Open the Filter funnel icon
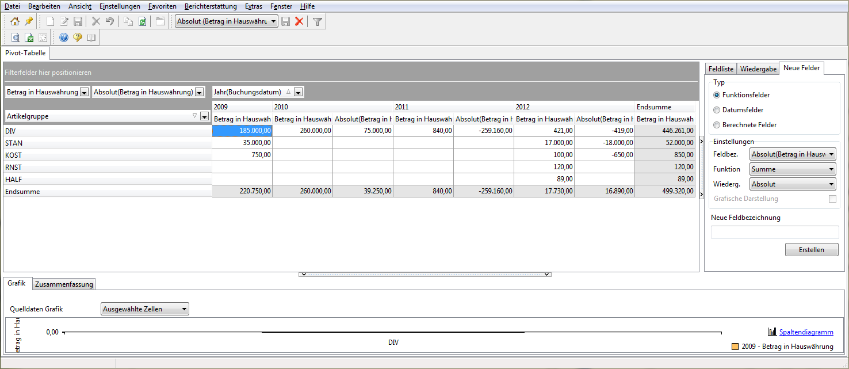The image size is (849, 369). click(x=317, y=21)
